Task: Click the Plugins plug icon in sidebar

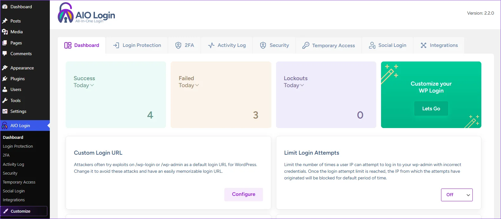Action: tap(5, 79)
